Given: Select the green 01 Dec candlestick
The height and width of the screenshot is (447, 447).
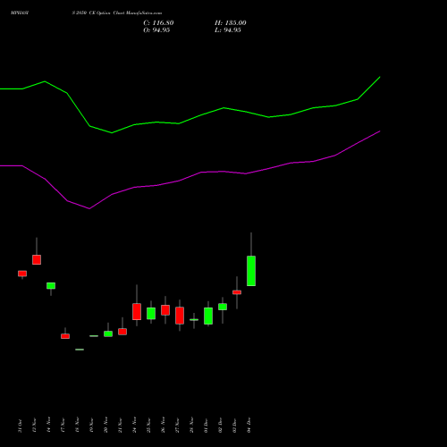Looking at the screenshot, I should [x=208, y=316].
